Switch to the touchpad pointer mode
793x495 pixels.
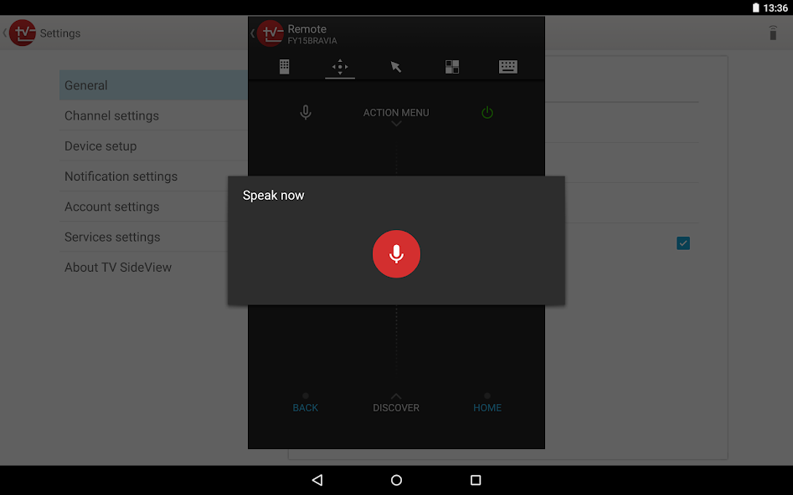[x=395, y=66]
